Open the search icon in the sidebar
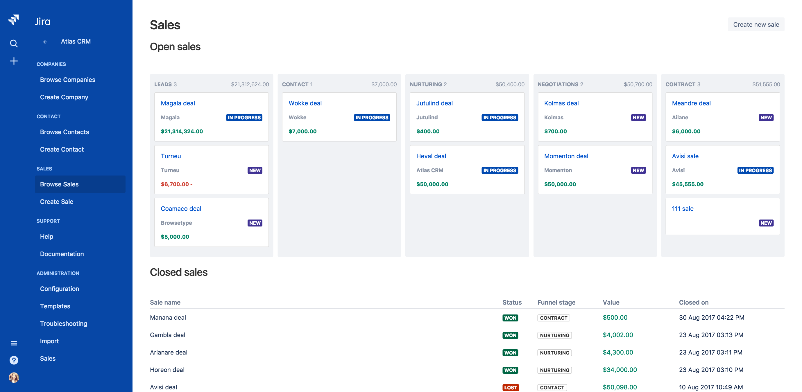This screenshot has width=802, height=392. (14, 44)
